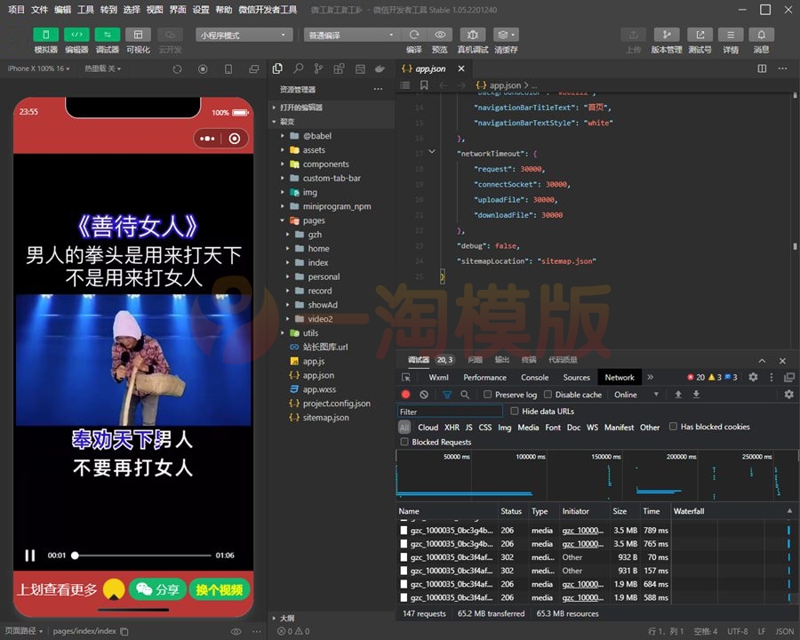800x640 pixels.
Task: Pause the video in the simulator
Action: (x=30, y=556)
